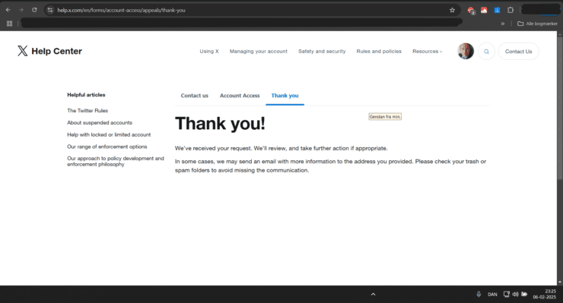Click the Thank you! heading

click(x=220, y=123)
